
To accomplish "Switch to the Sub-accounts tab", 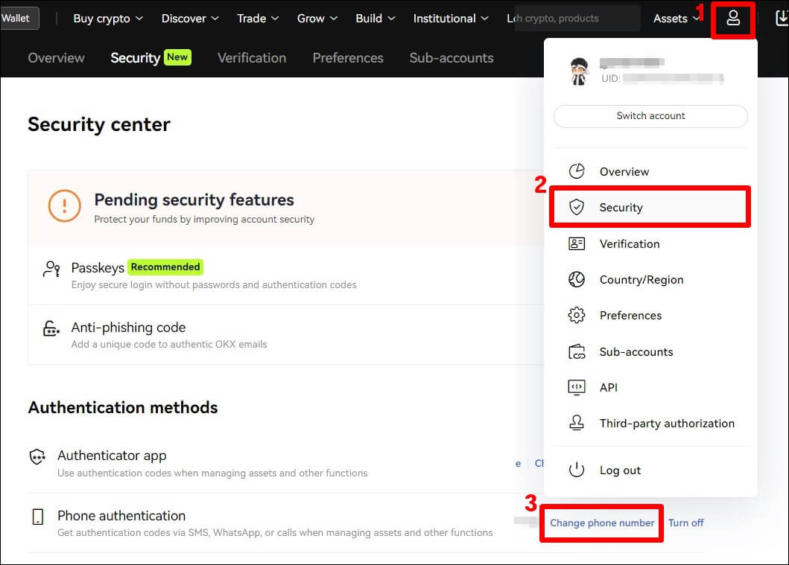I will tap(451, 58).
